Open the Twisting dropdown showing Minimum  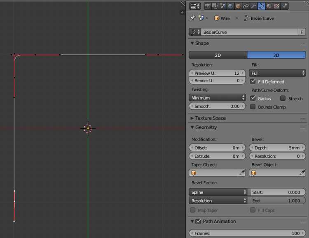(x=217, y=97)
